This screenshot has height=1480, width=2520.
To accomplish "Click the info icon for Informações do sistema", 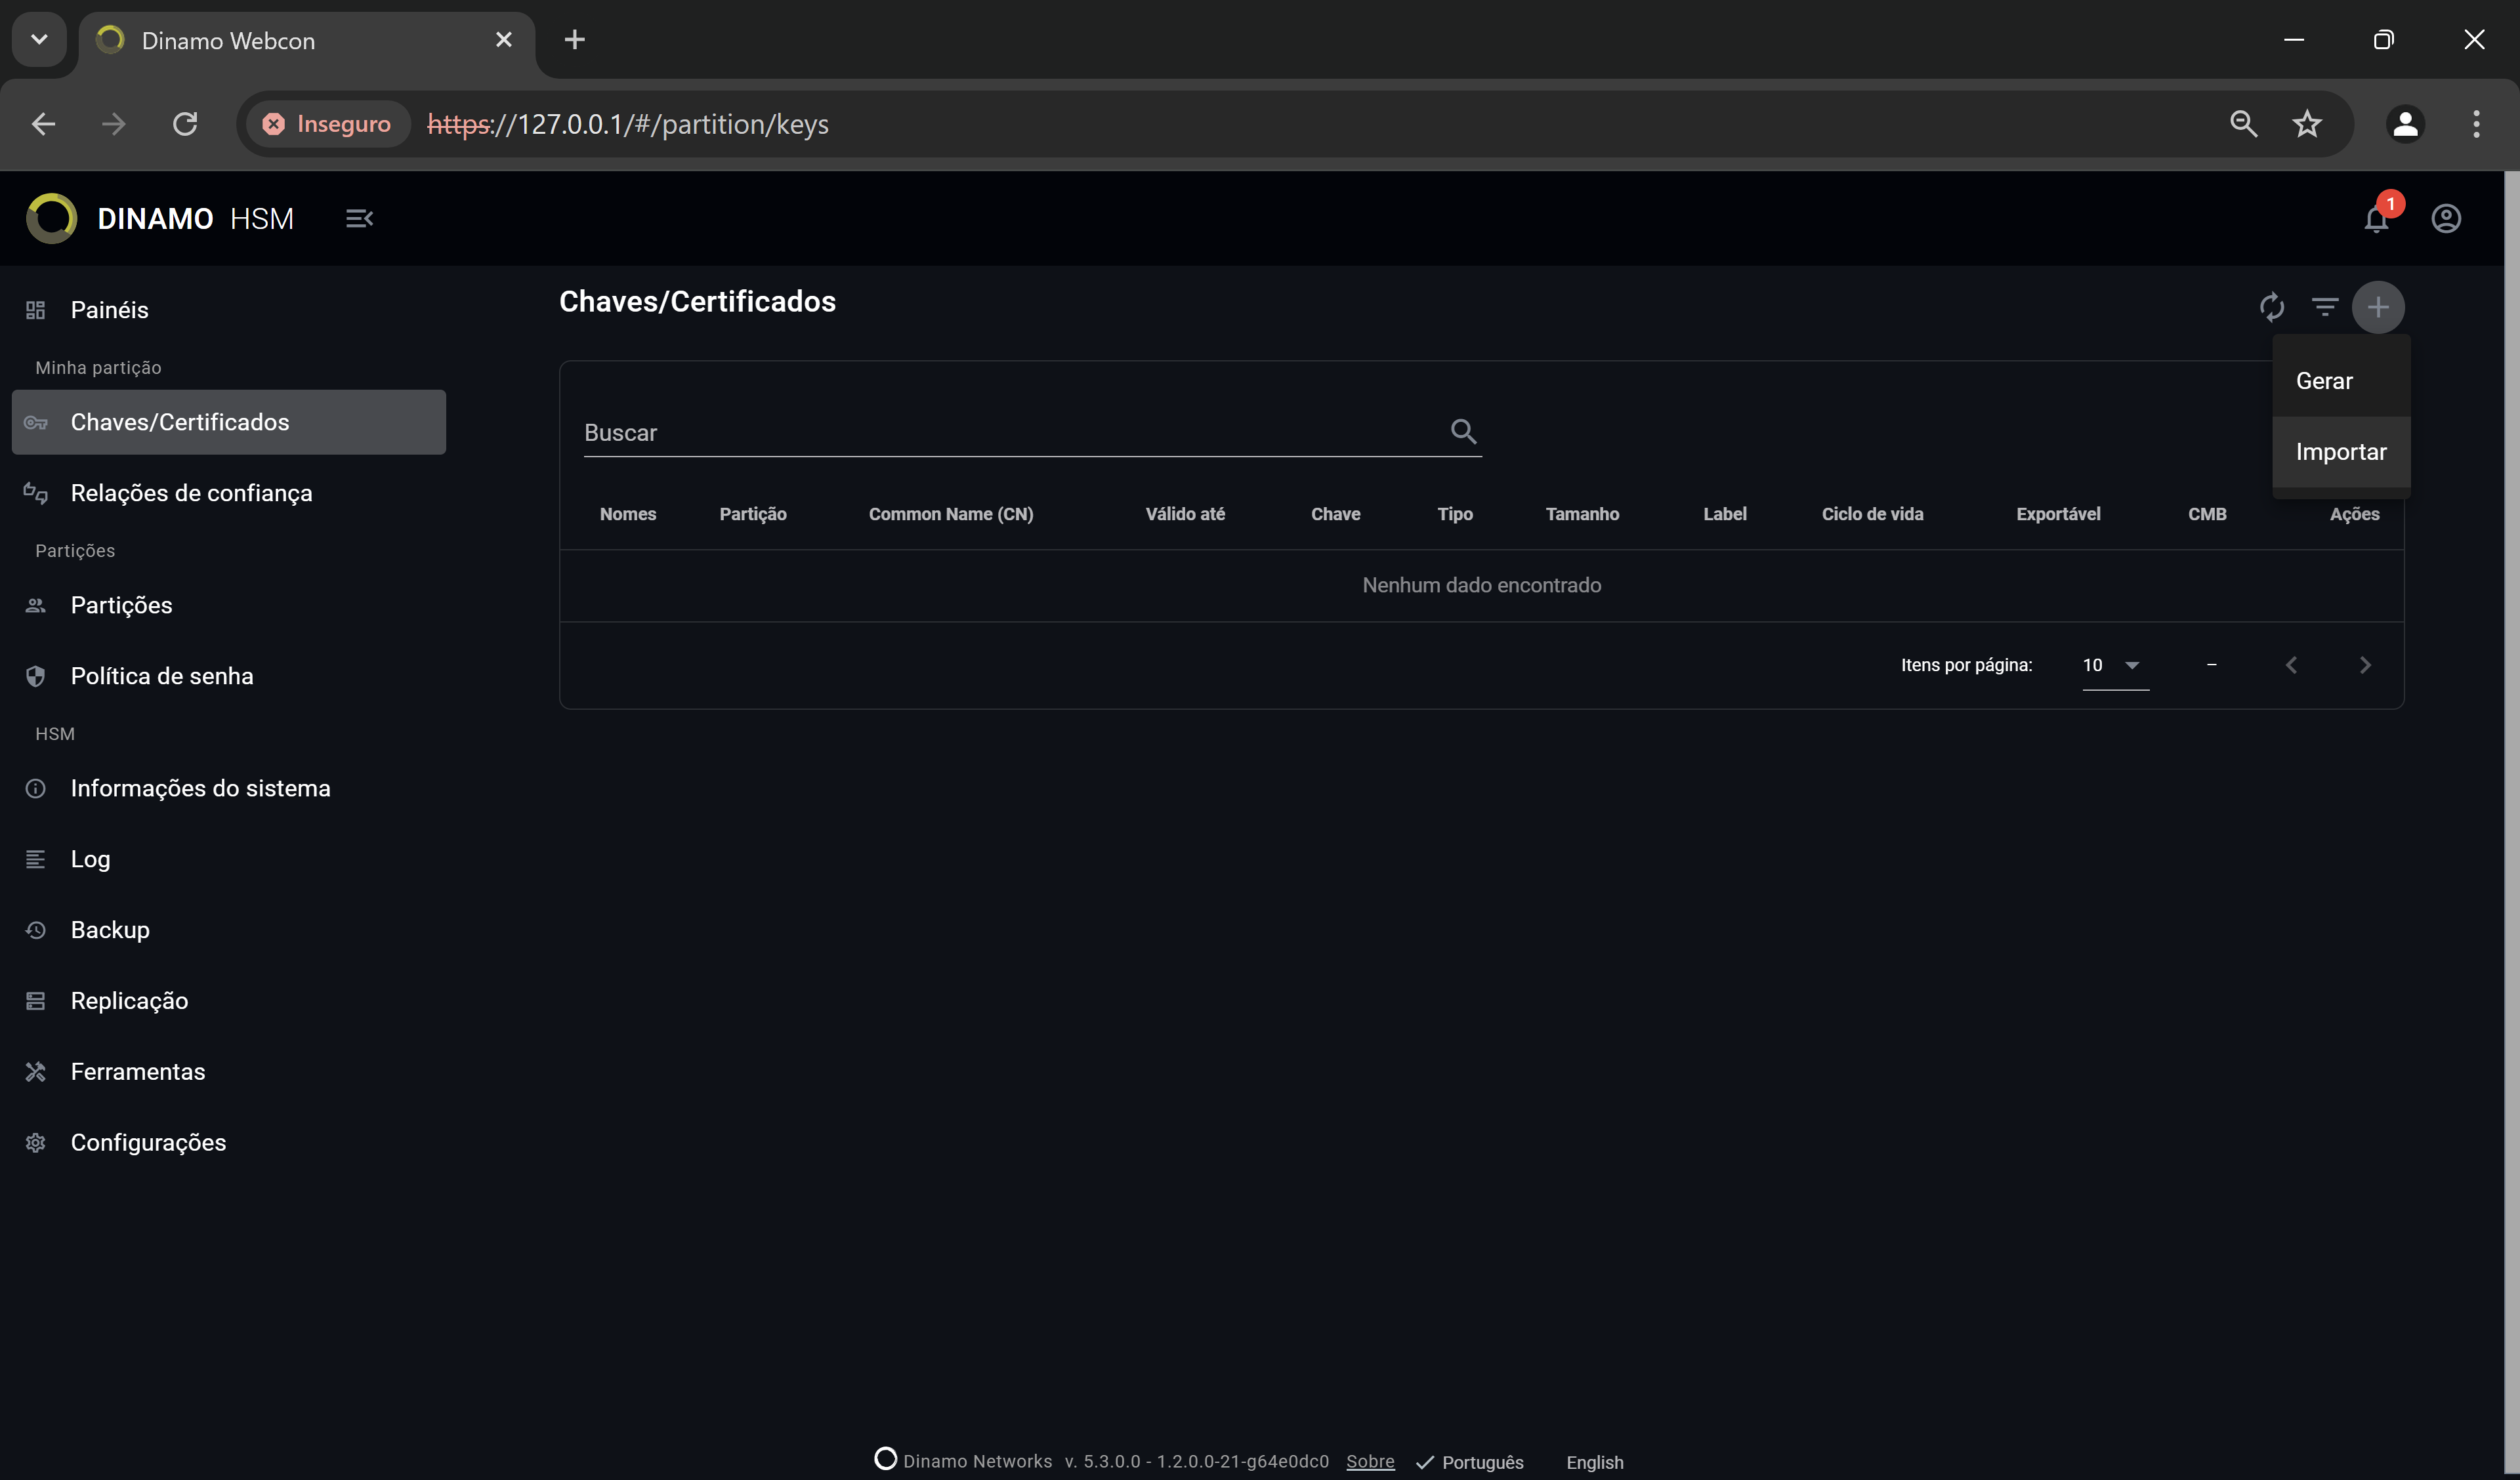I will pos(36,788).
